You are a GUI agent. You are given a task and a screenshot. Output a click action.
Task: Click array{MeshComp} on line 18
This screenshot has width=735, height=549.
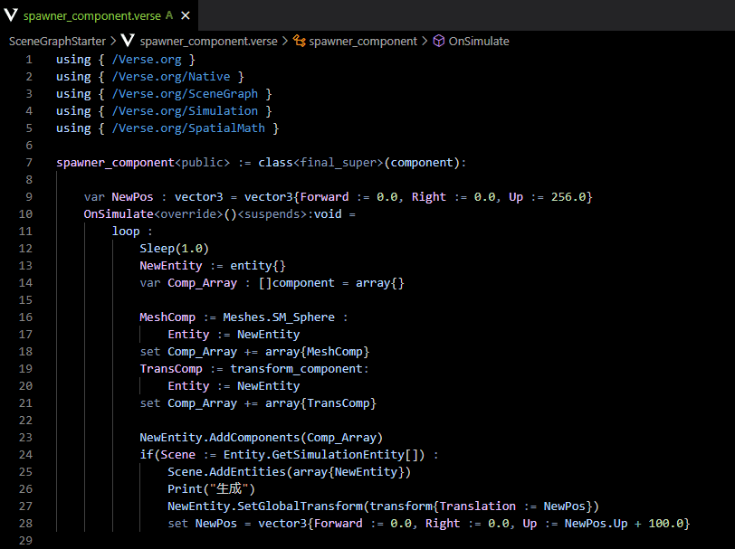[318, 351]
